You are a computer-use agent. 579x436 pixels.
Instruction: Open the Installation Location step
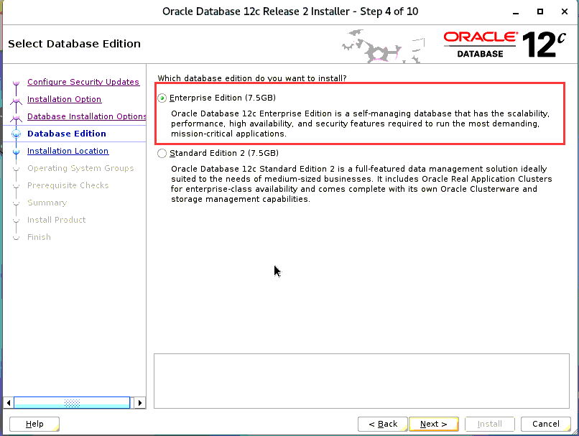tap(68, 151)
